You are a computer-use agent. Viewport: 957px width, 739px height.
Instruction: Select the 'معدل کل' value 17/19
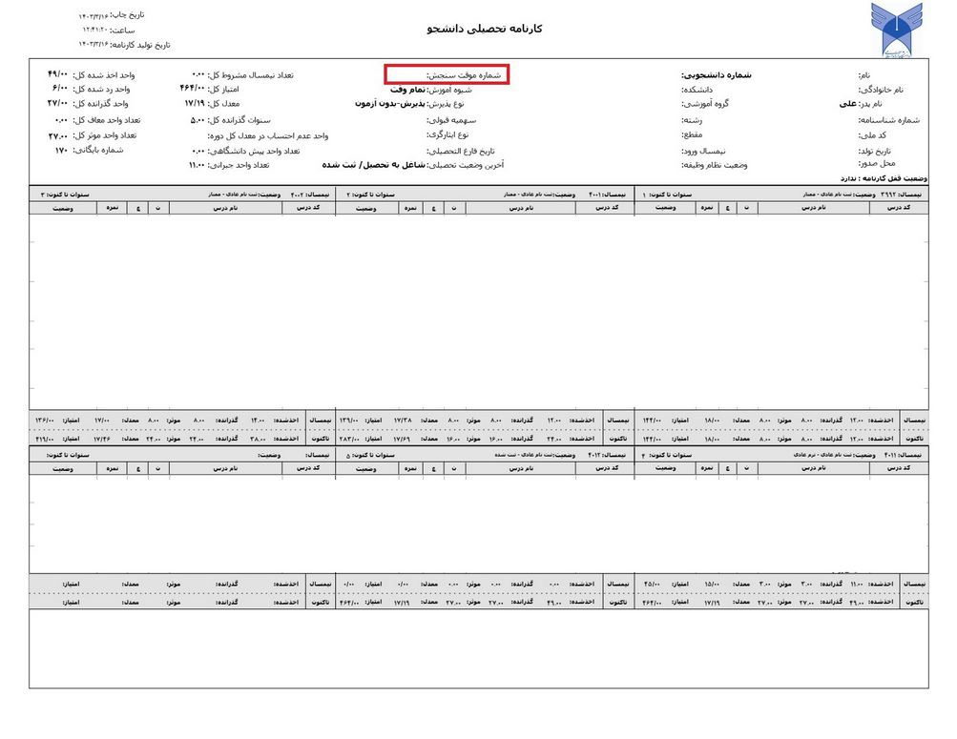[195, 103]
